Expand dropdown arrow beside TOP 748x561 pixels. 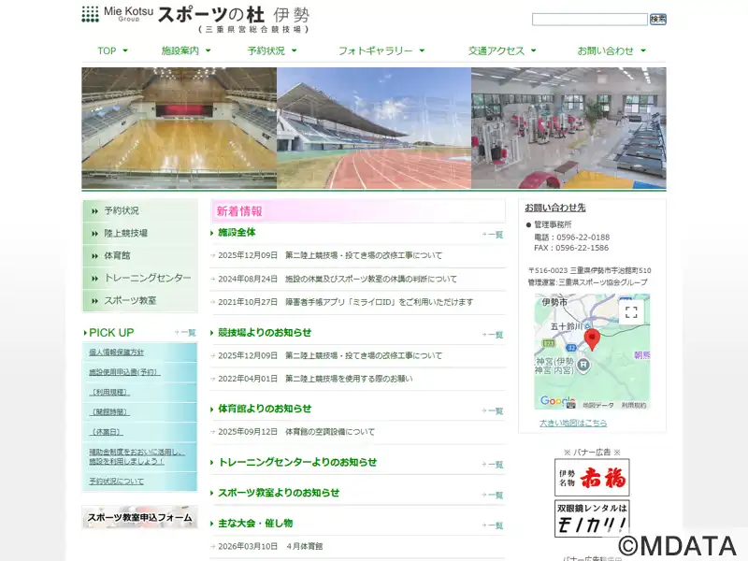(x=125, y=50)
